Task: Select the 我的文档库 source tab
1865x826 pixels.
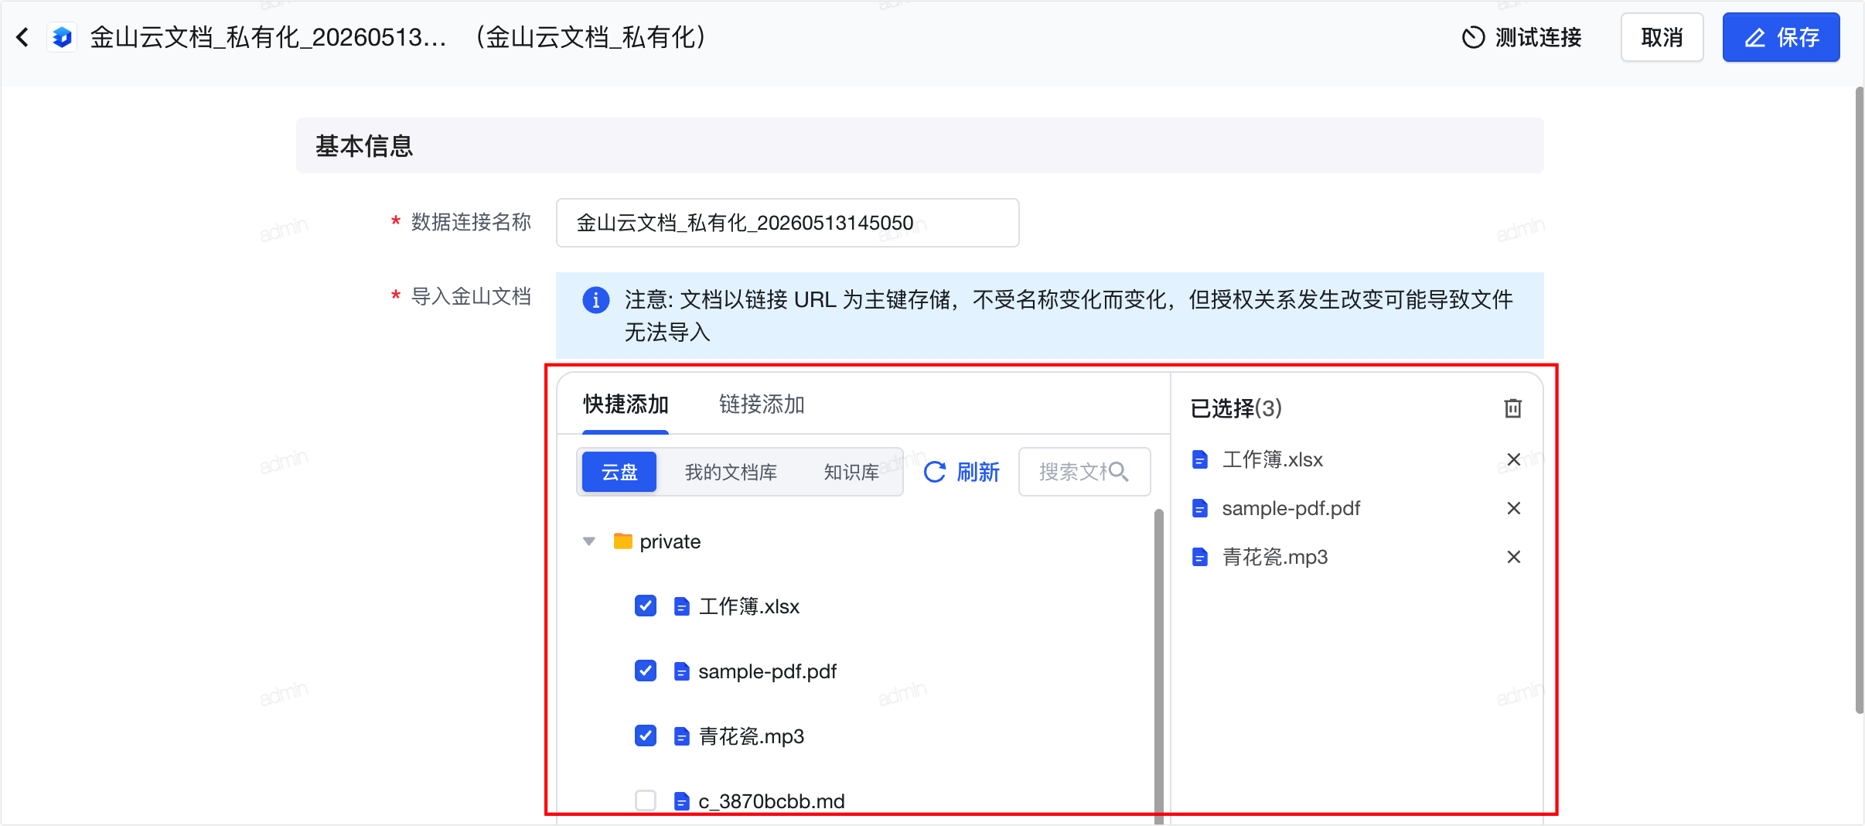Action: pyautogui.click(x=731, y=472)
